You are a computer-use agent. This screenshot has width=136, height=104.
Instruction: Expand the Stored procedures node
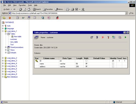click(6, 47)
